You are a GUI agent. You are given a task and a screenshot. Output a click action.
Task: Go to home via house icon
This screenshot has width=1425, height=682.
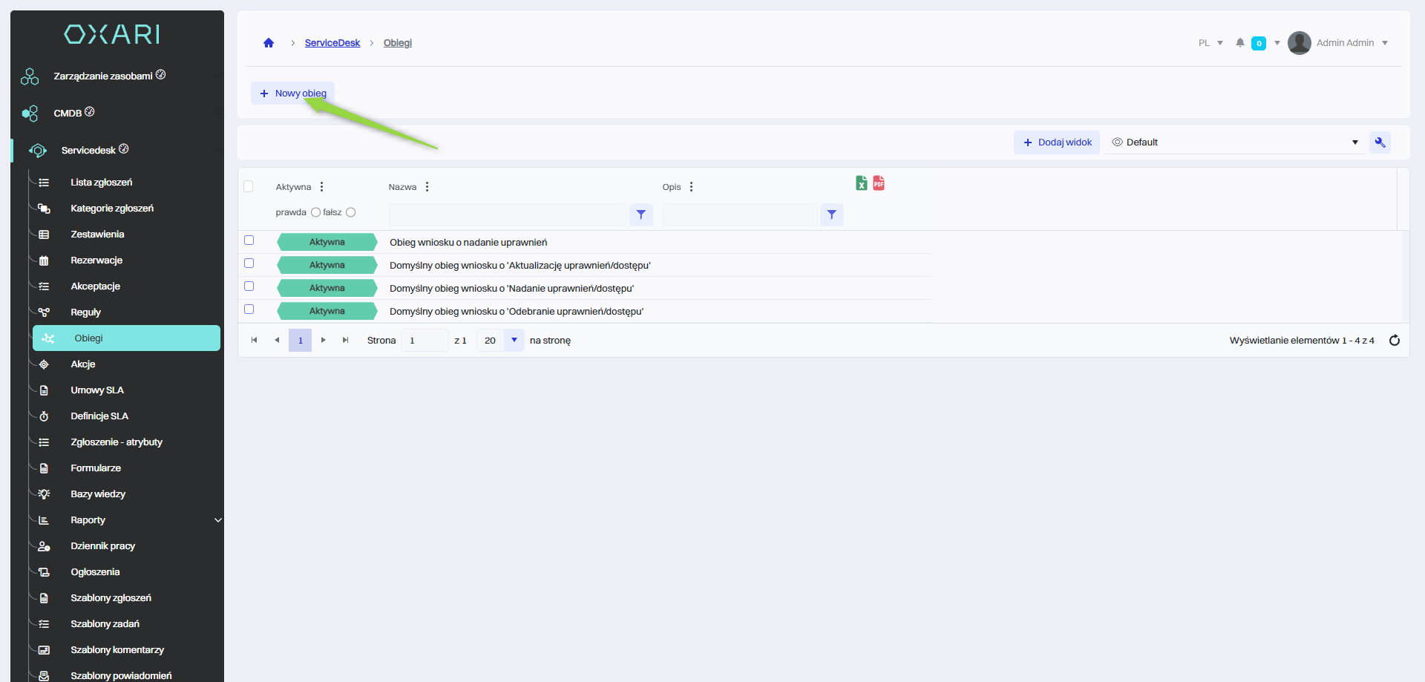269,43
